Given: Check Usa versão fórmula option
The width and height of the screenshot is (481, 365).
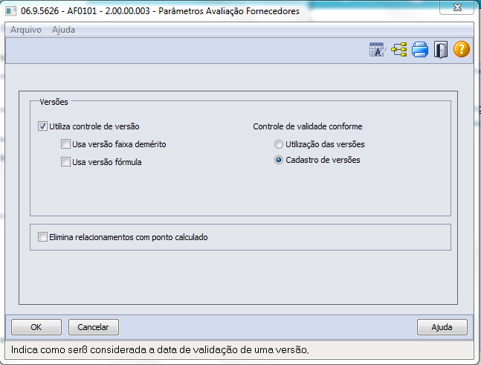Looking at the screenshot, I should 65,162.
